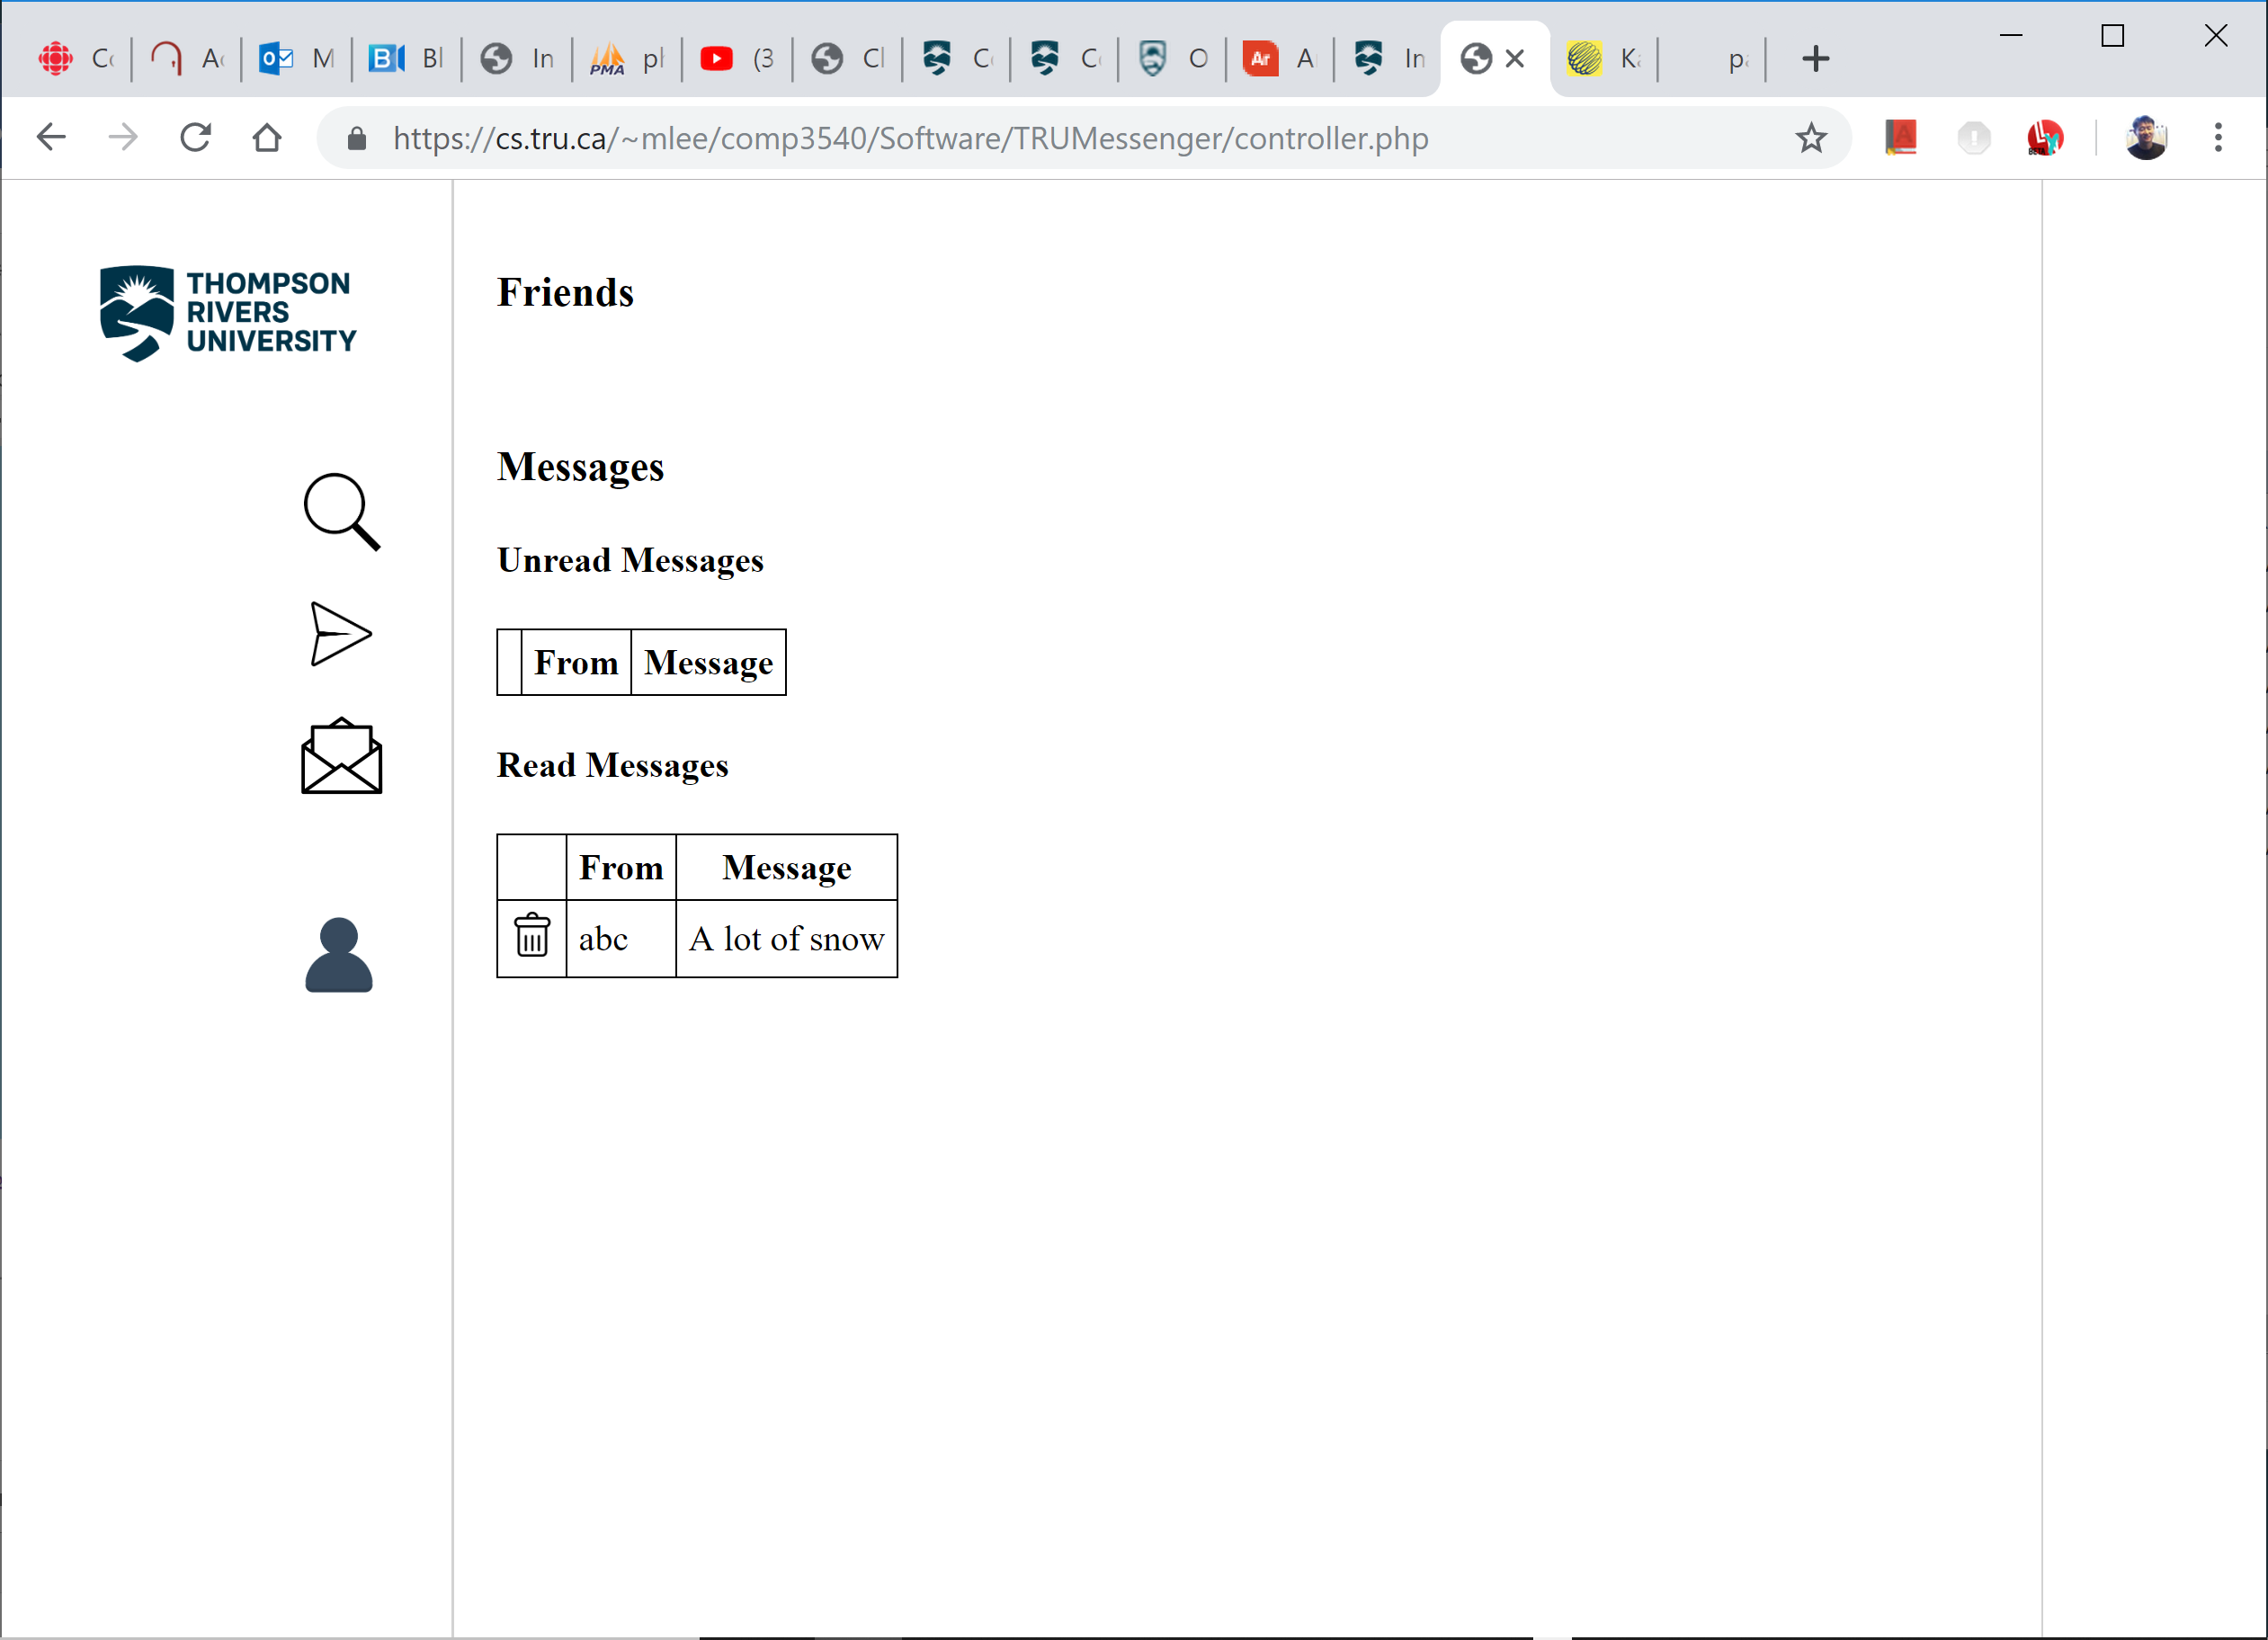Click the magnifying glass search icon

tap(341, 511)
